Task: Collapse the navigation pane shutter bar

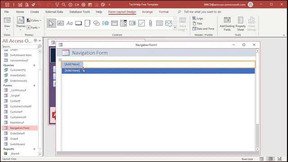Action: pos(40,40)
